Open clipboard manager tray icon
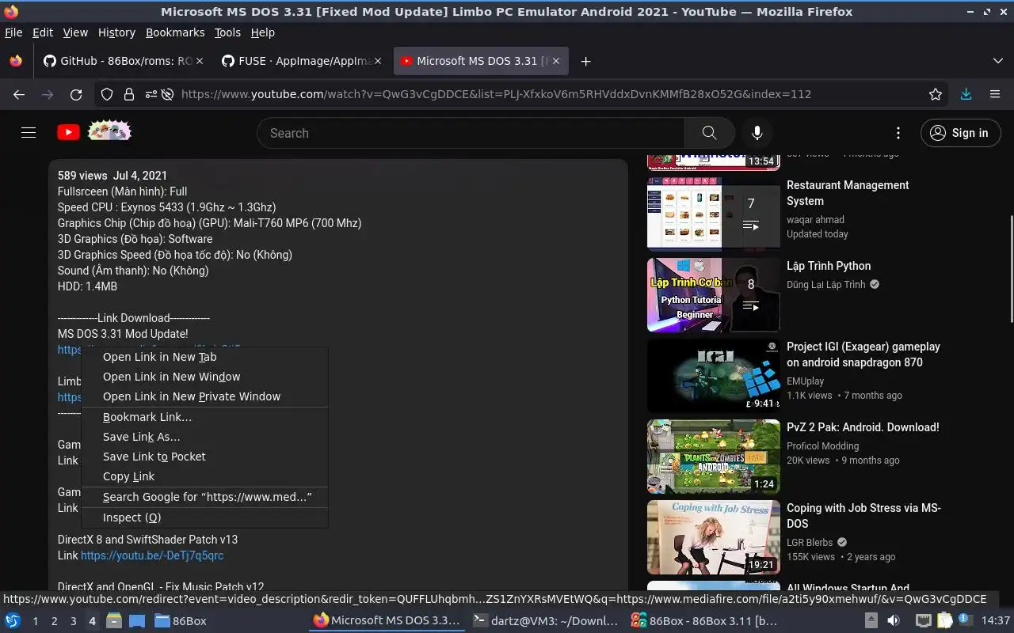The image size is (1014, 633). click(945, 621)
